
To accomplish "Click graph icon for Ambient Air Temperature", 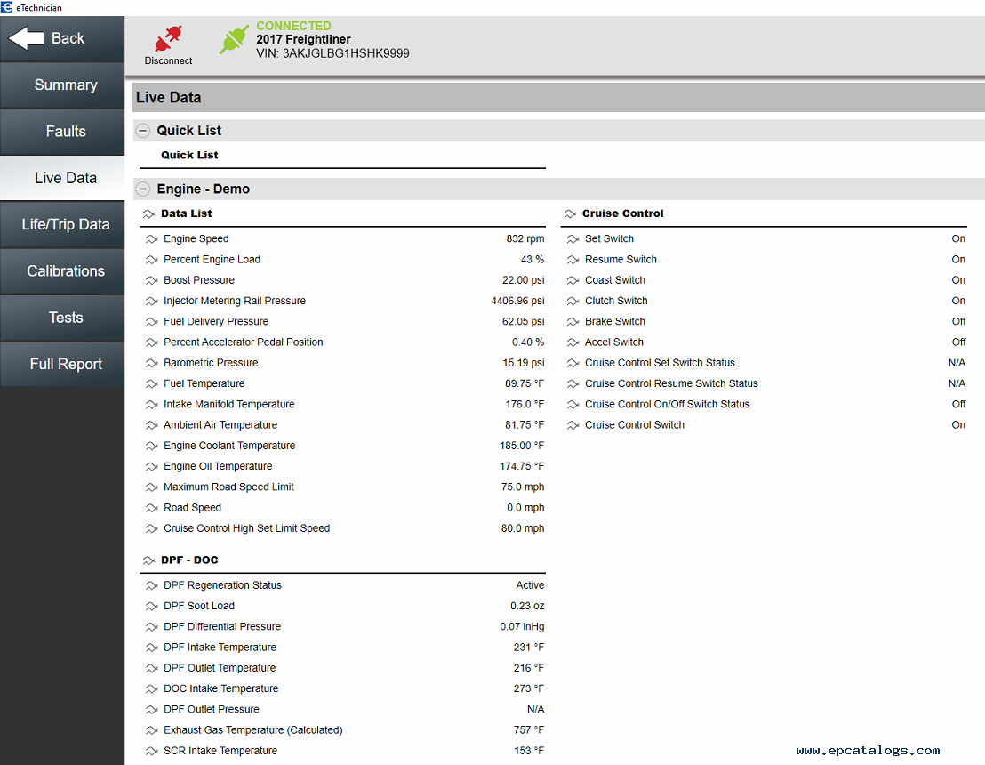I will (151, 425).
